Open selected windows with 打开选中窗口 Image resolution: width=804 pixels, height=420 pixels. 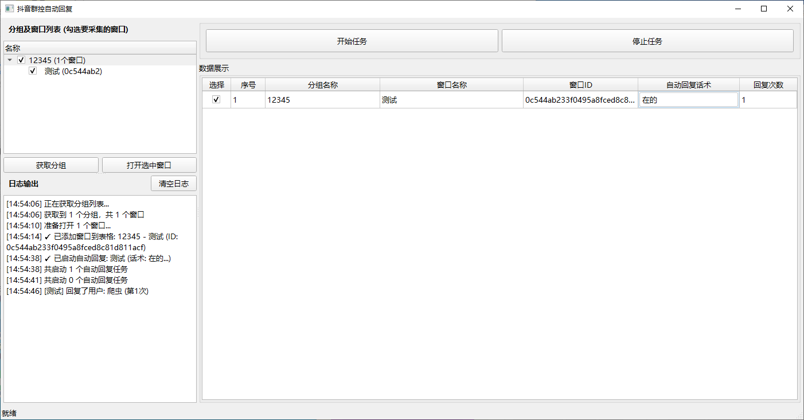click(x=149, y=165)
